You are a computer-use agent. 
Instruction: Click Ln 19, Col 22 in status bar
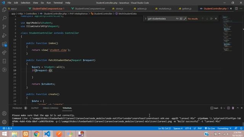(164, 129)
